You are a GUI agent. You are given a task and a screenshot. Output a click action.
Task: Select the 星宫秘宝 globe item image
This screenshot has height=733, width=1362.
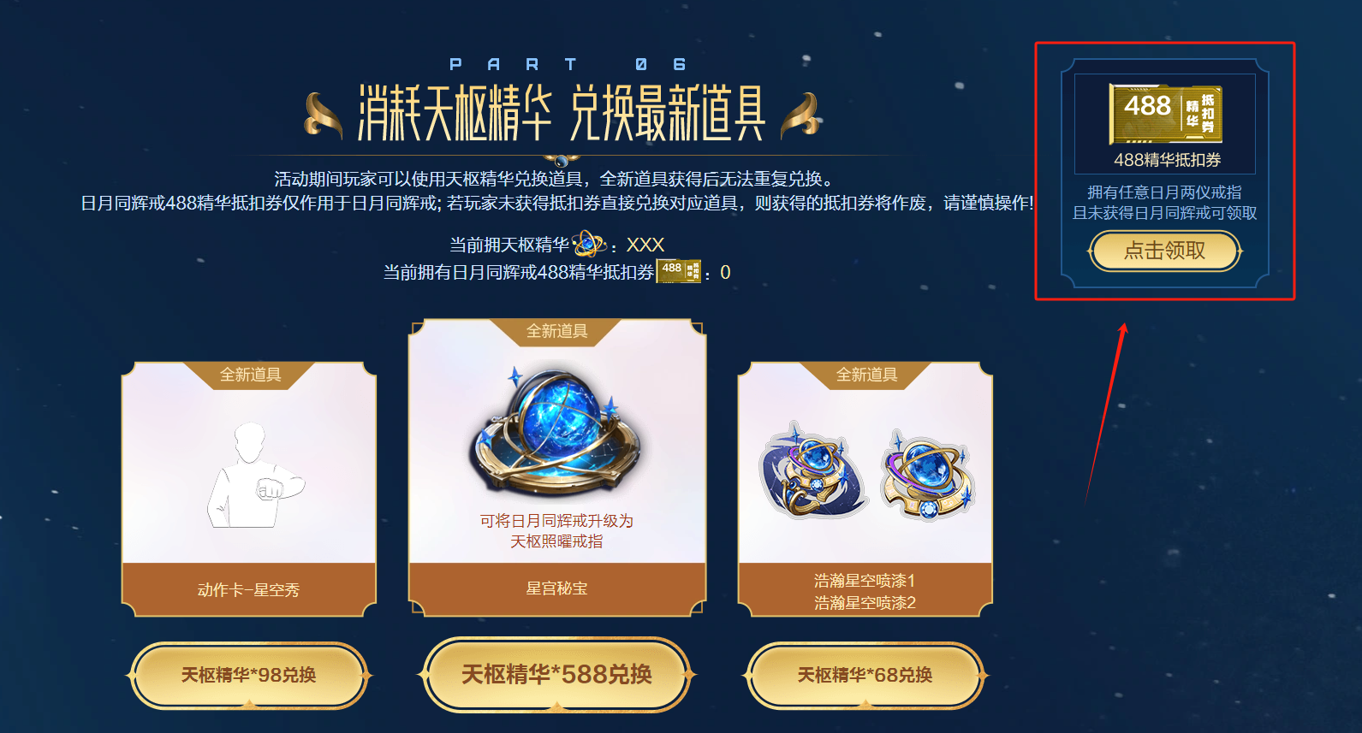point(556,432)
